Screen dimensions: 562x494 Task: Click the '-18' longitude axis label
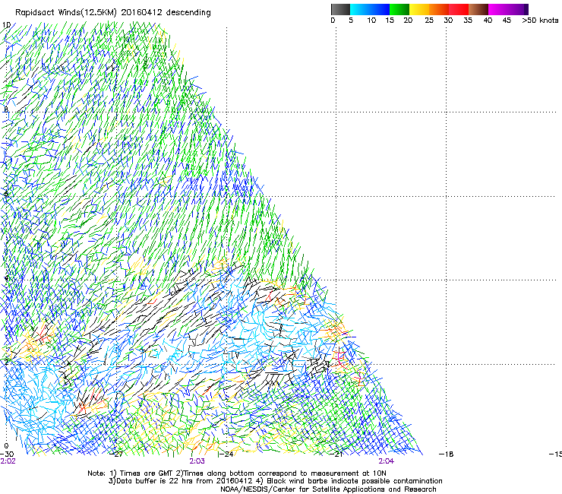[447, 454]
